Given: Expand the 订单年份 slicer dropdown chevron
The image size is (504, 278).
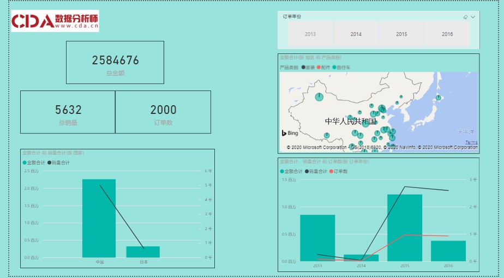Looking at the screenshot, I should click(473, 17).
